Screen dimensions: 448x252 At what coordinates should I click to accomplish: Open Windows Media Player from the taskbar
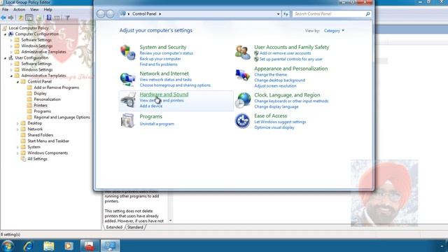[x=69, y=246]
